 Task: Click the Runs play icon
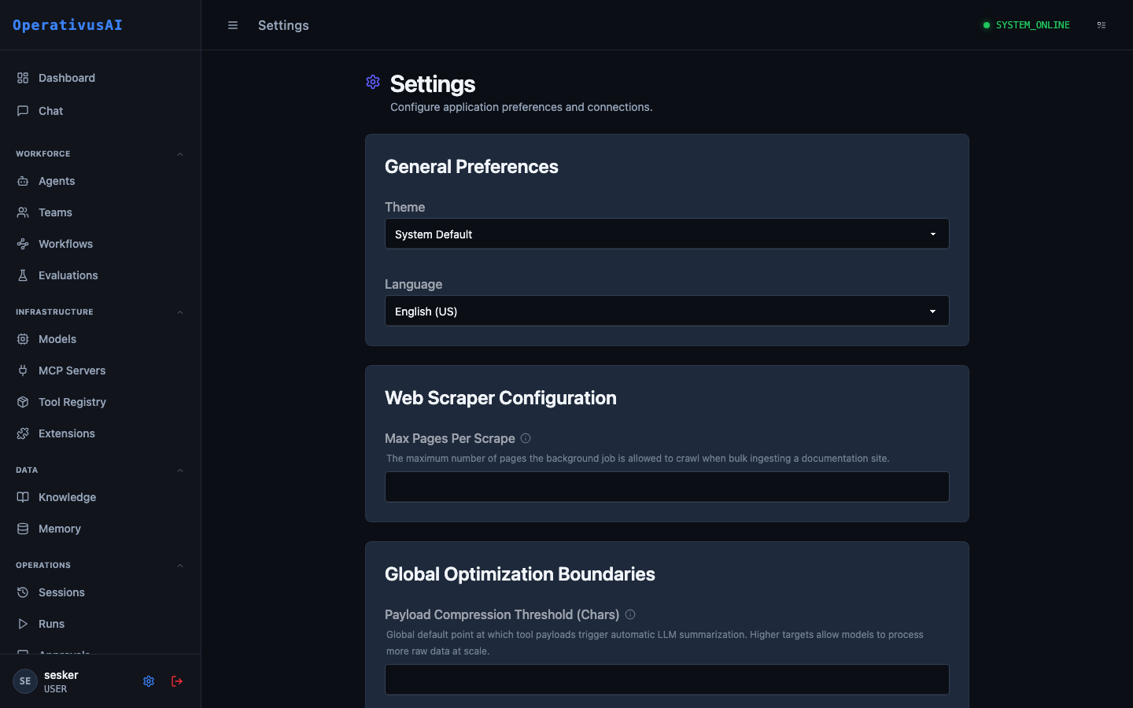[23, 624]
